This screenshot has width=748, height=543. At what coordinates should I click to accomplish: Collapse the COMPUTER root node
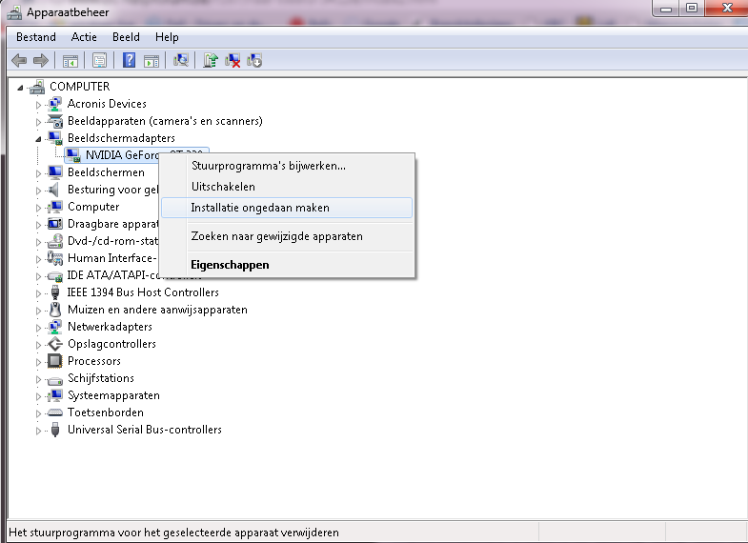(x=22, y=87)
